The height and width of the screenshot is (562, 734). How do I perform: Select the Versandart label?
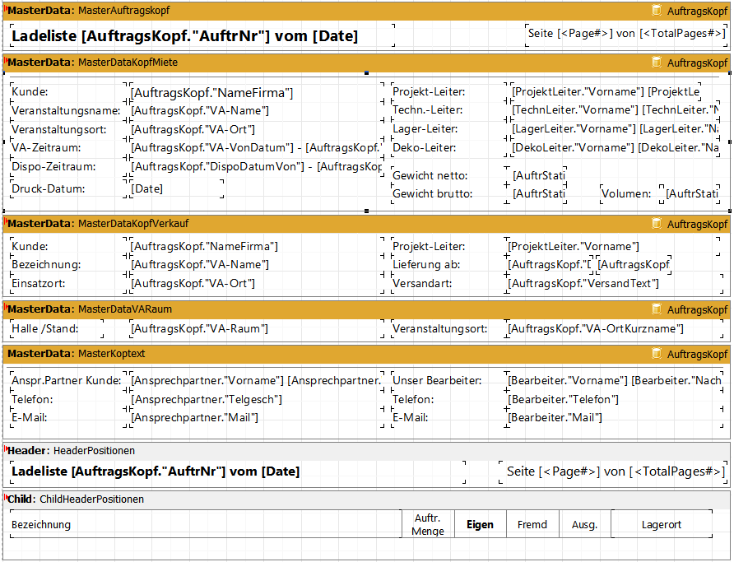click(449, 284)
